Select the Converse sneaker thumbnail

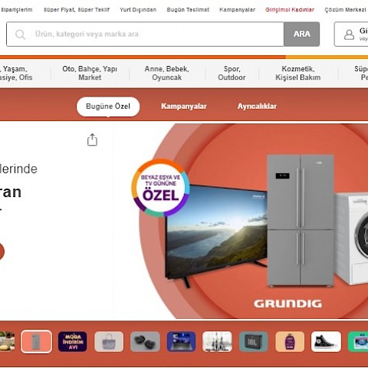pos(326,341)
